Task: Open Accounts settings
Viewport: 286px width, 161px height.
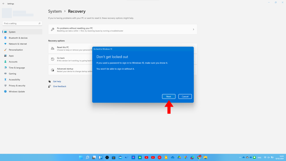Action: 22,62
